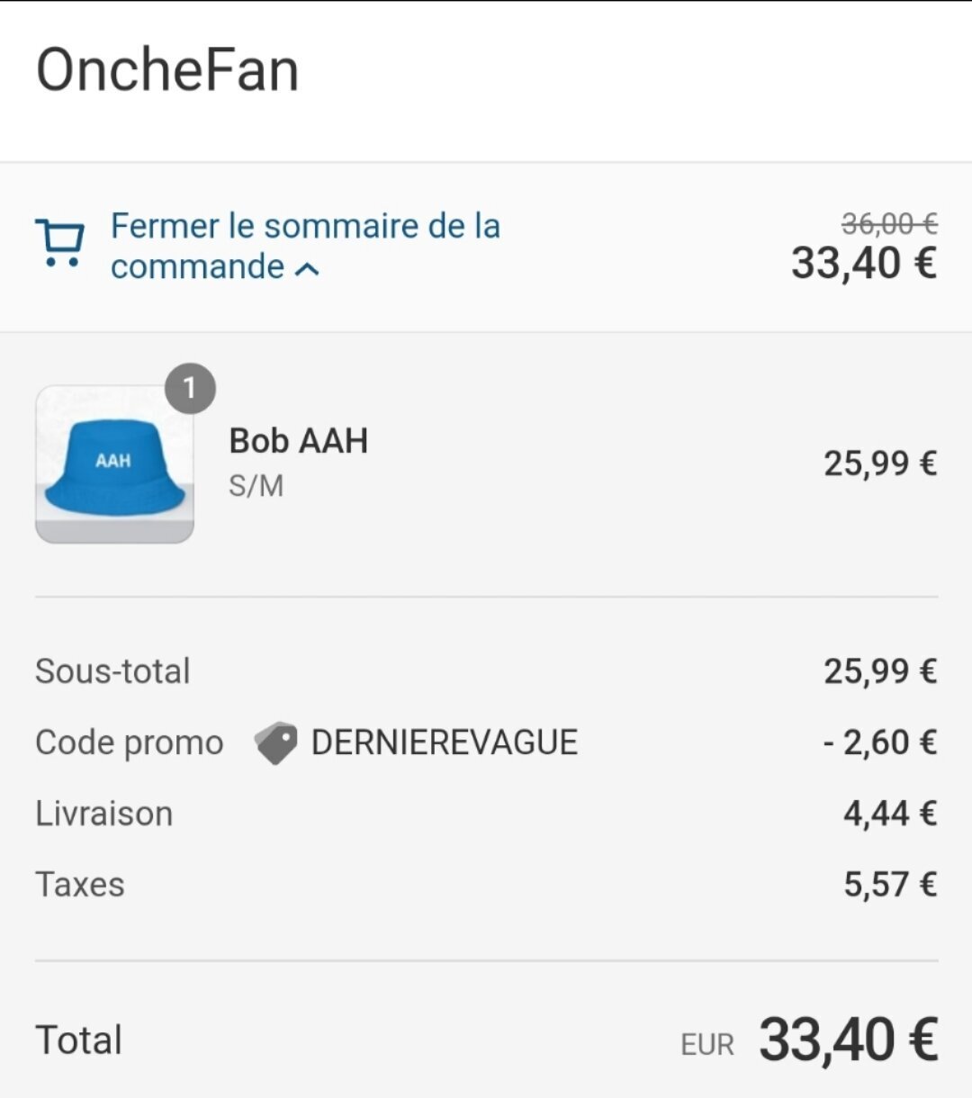The image size is (972, 1098).
Task: Click the shopping cart icon
Action: pyautogui.click(x=59, y=243)
